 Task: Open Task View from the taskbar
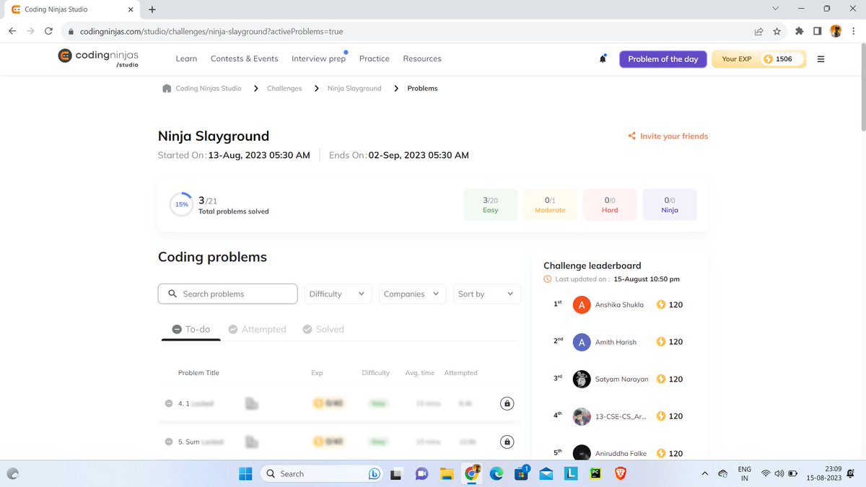[395, 473]
